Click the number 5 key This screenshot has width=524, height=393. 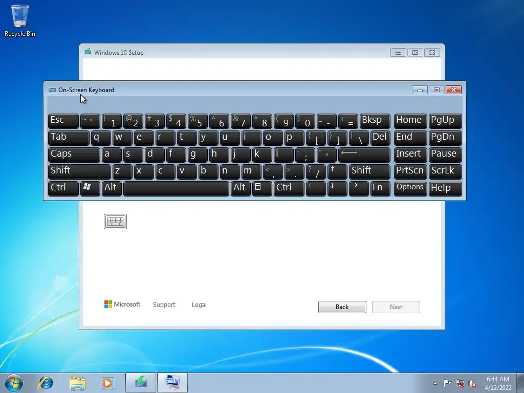coord(198,121)
